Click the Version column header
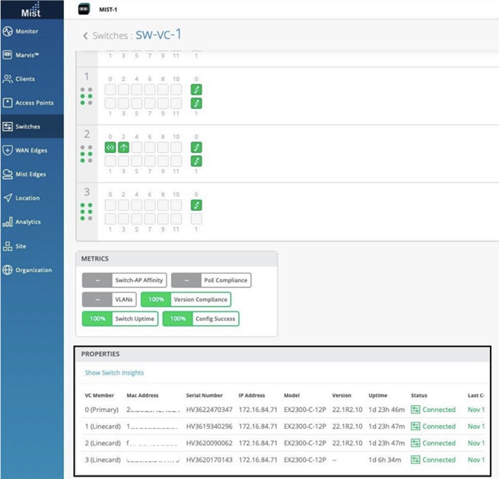The width and height of the screenshot is (499, 479). pyautogui.click(x=342, y=395)
